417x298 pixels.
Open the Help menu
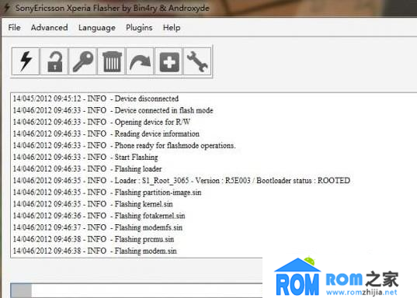pos(172,28)
